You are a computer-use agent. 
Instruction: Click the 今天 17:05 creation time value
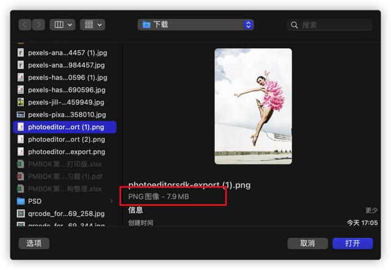tap(362, 222)
